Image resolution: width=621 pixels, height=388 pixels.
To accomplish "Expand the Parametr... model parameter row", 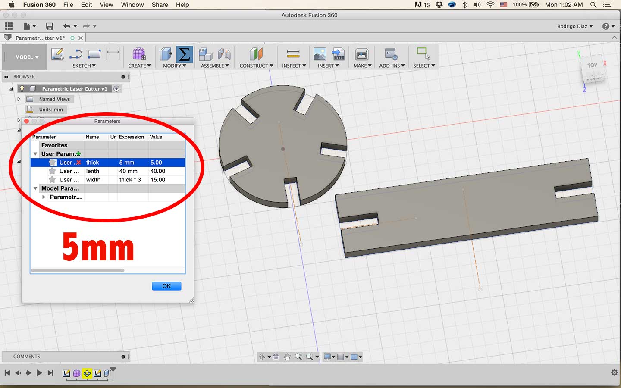I will [44, 197].
